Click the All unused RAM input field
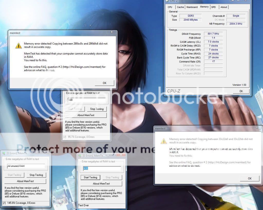 pyautogui.click(x=26, y=166)
